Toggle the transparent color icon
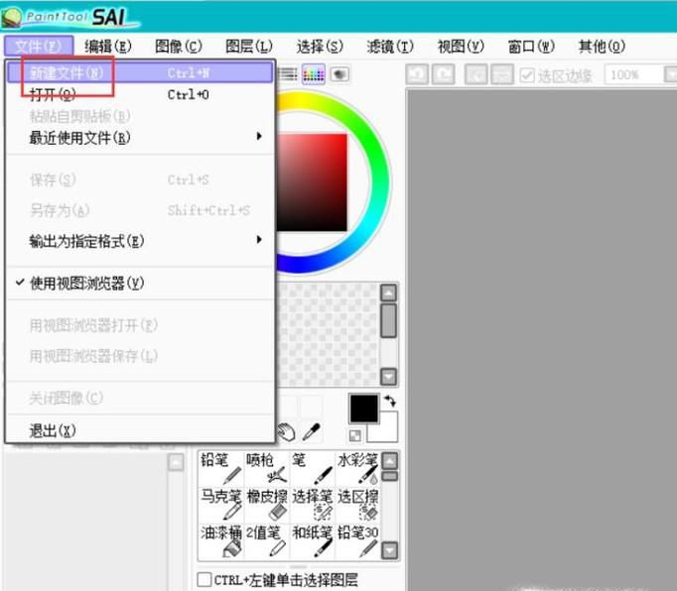Screen dimensions: 677x591 [x=355, y=435]
